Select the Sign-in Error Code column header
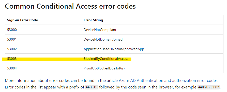Image resolution: width=227 pixels, height=92 pixels. coord(22,20)
